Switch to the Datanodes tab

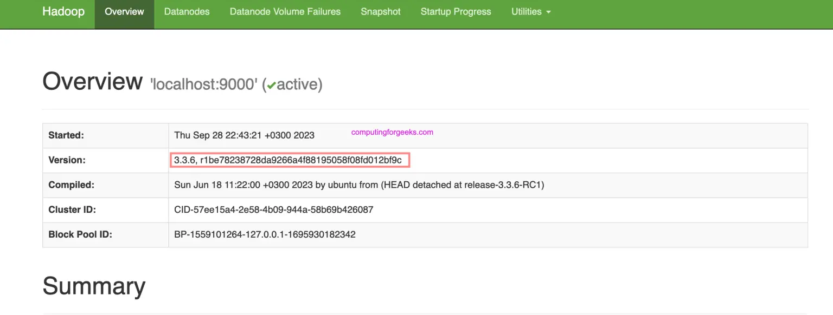187,11
